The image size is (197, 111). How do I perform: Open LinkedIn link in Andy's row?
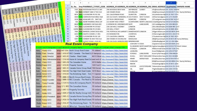[x=121, y=56]
